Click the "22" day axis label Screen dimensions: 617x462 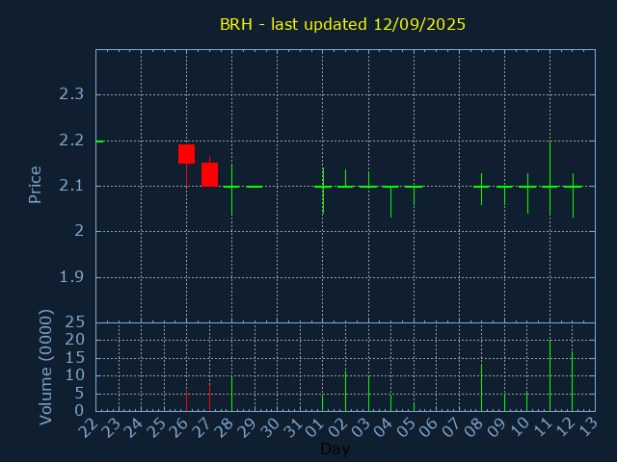[x=89, y=427]
